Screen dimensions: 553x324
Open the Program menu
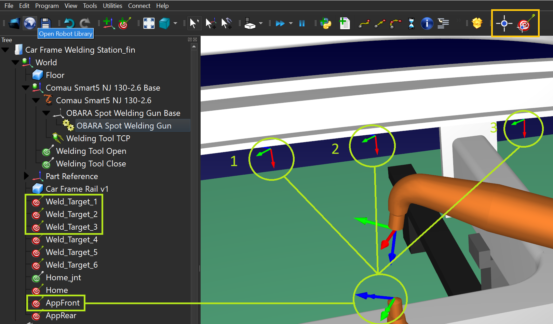(x=47, y=6)
